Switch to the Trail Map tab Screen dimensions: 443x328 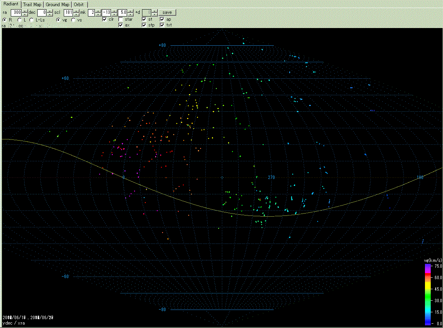32,5
